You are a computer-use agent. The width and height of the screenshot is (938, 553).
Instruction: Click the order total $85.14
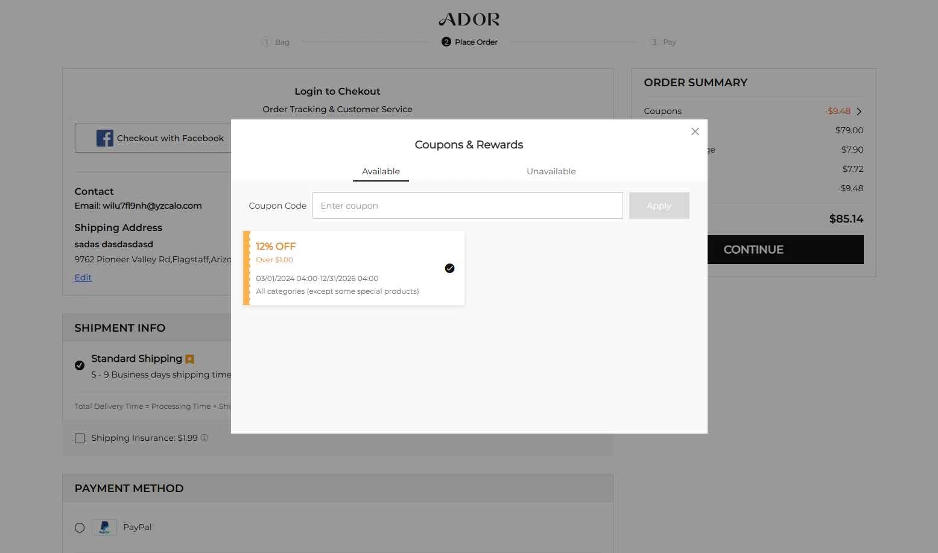(846, 219)
